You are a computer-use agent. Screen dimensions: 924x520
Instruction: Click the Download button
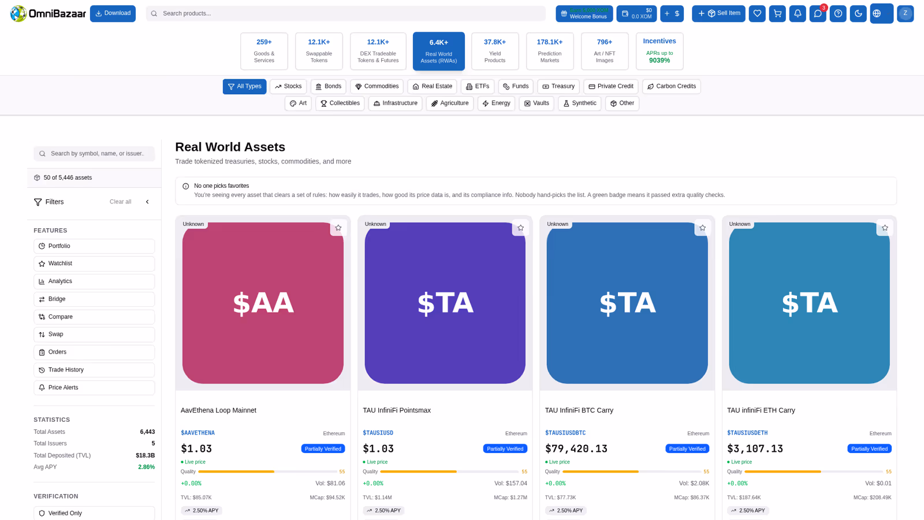[x=113, y=13]
